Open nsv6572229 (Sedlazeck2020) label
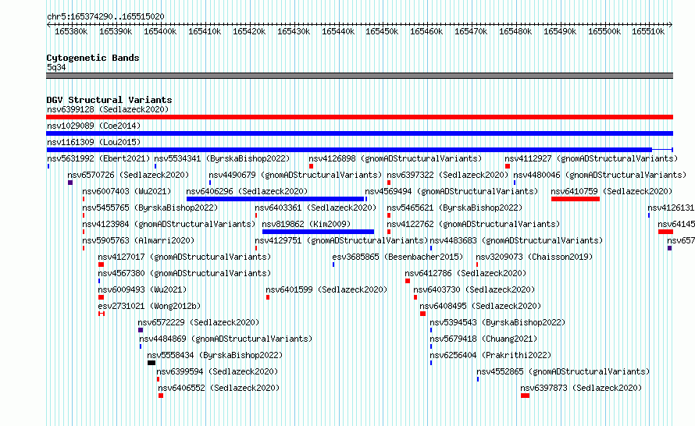The image size is (695, 426). pos(198,322)
